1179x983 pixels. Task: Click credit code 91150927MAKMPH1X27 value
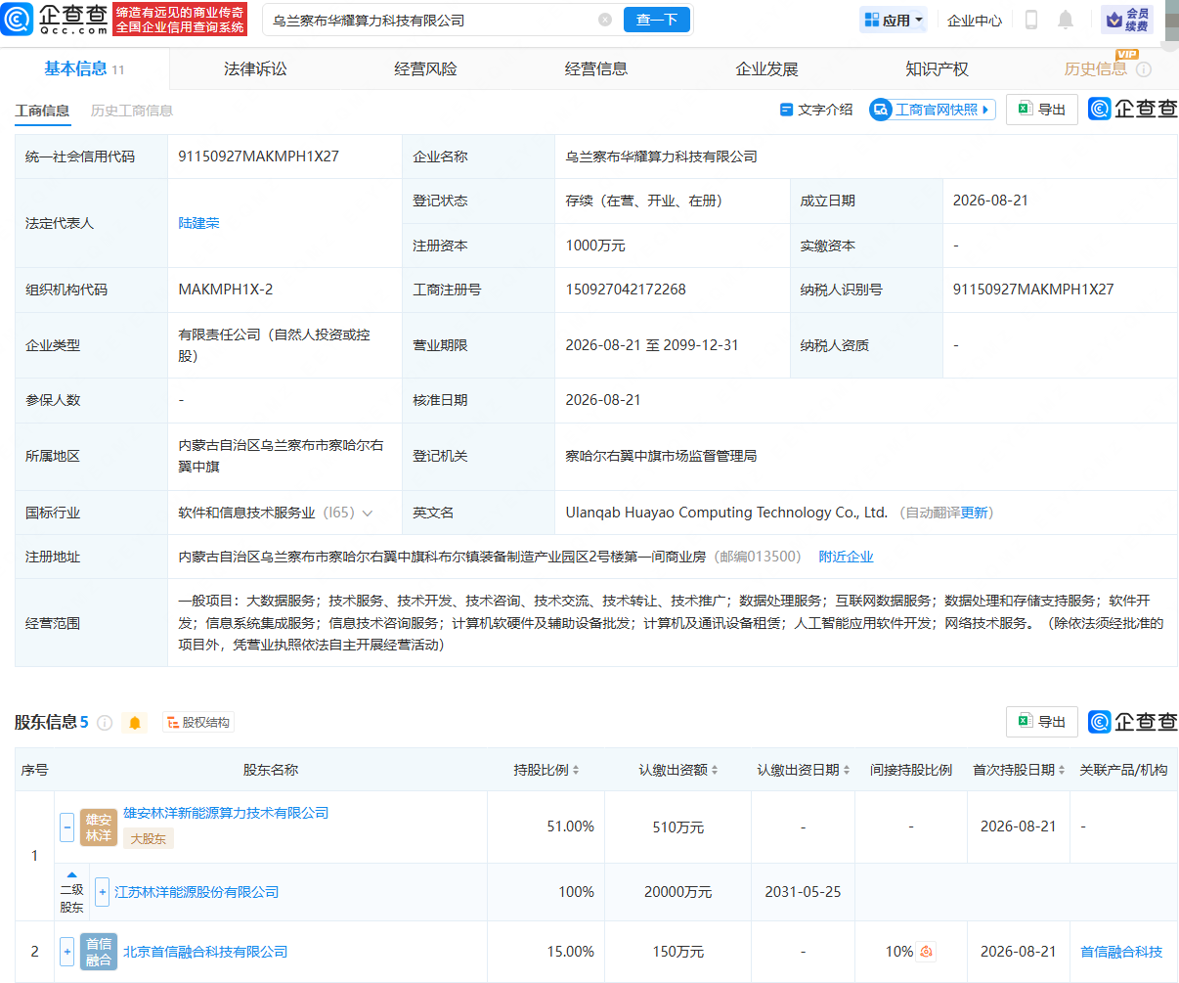click(x=258, y=156)
